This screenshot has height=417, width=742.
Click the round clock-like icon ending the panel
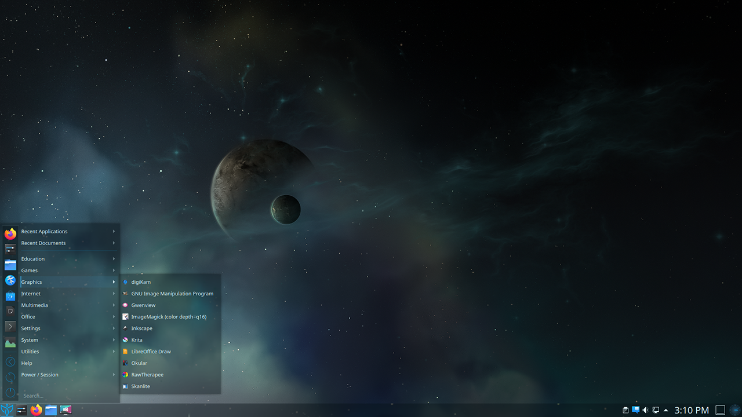coord(735,410)
